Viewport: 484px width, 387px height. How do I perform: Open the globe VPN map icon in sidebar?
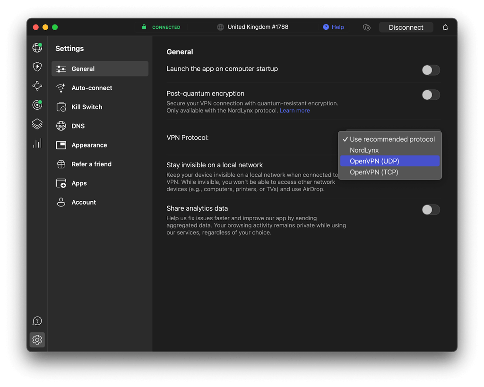pos(37,48)
